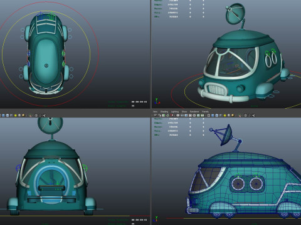Viewport: 301px width, 225px height.
Task: Toggle X-Ray icon in side-view panel toolbar
Action: pyautogui.click(x=245, y=116)
